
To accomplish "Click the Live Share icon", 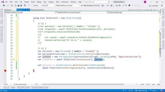I will point(150,6).
